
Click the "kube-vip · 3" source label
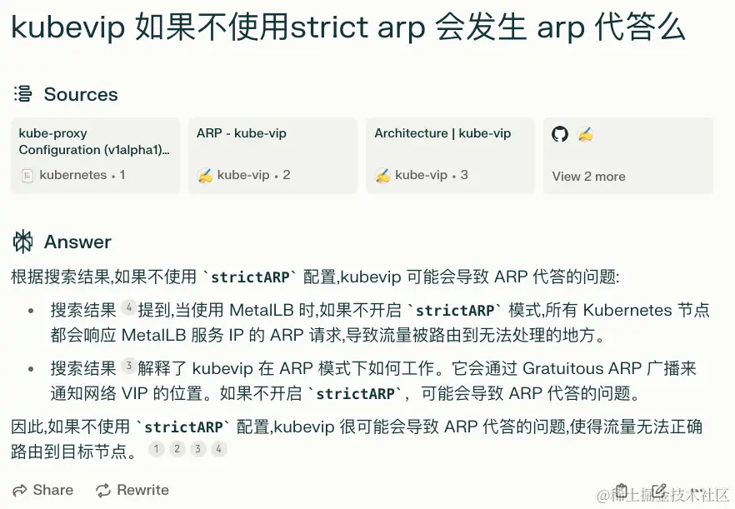click(x=432, y=175)
